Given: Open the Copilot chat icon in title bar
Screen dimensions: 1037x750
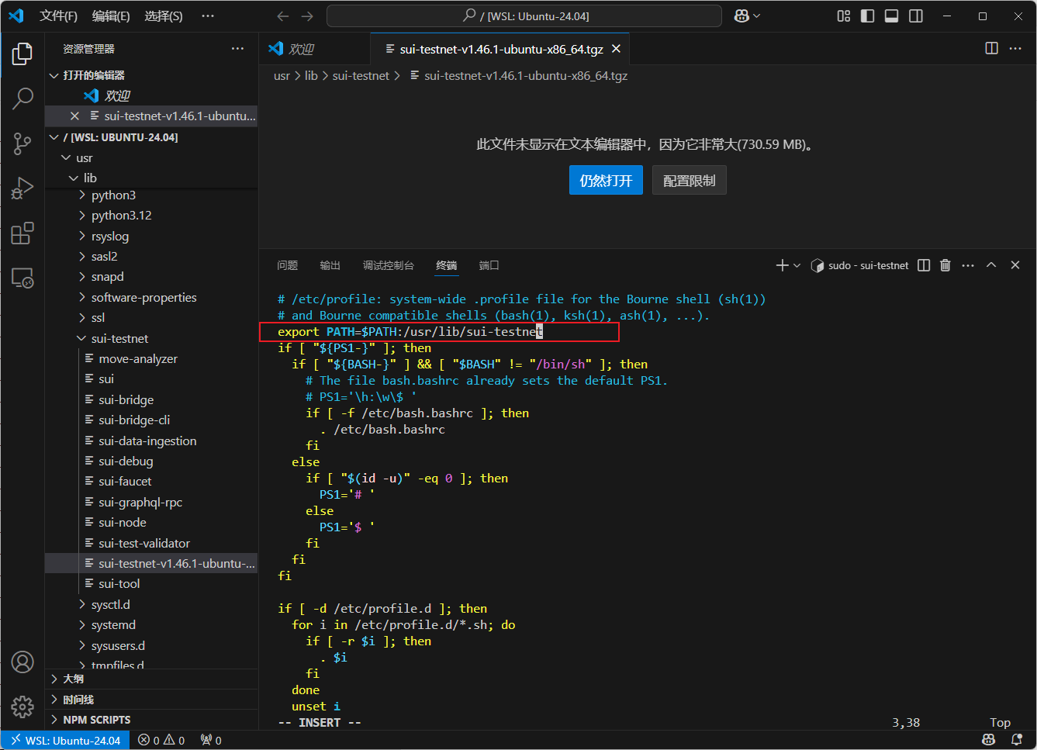Looking at the screenshot, I should pyautogui.click(x=742, y=16).
